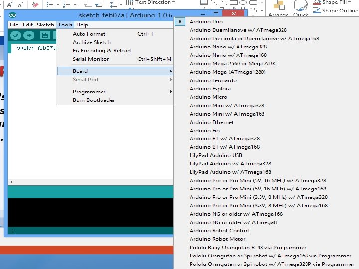Select Pololu Baby Orangutan B-48 via Programmer
The image size is (359, 269).
(x=248, y=248)
